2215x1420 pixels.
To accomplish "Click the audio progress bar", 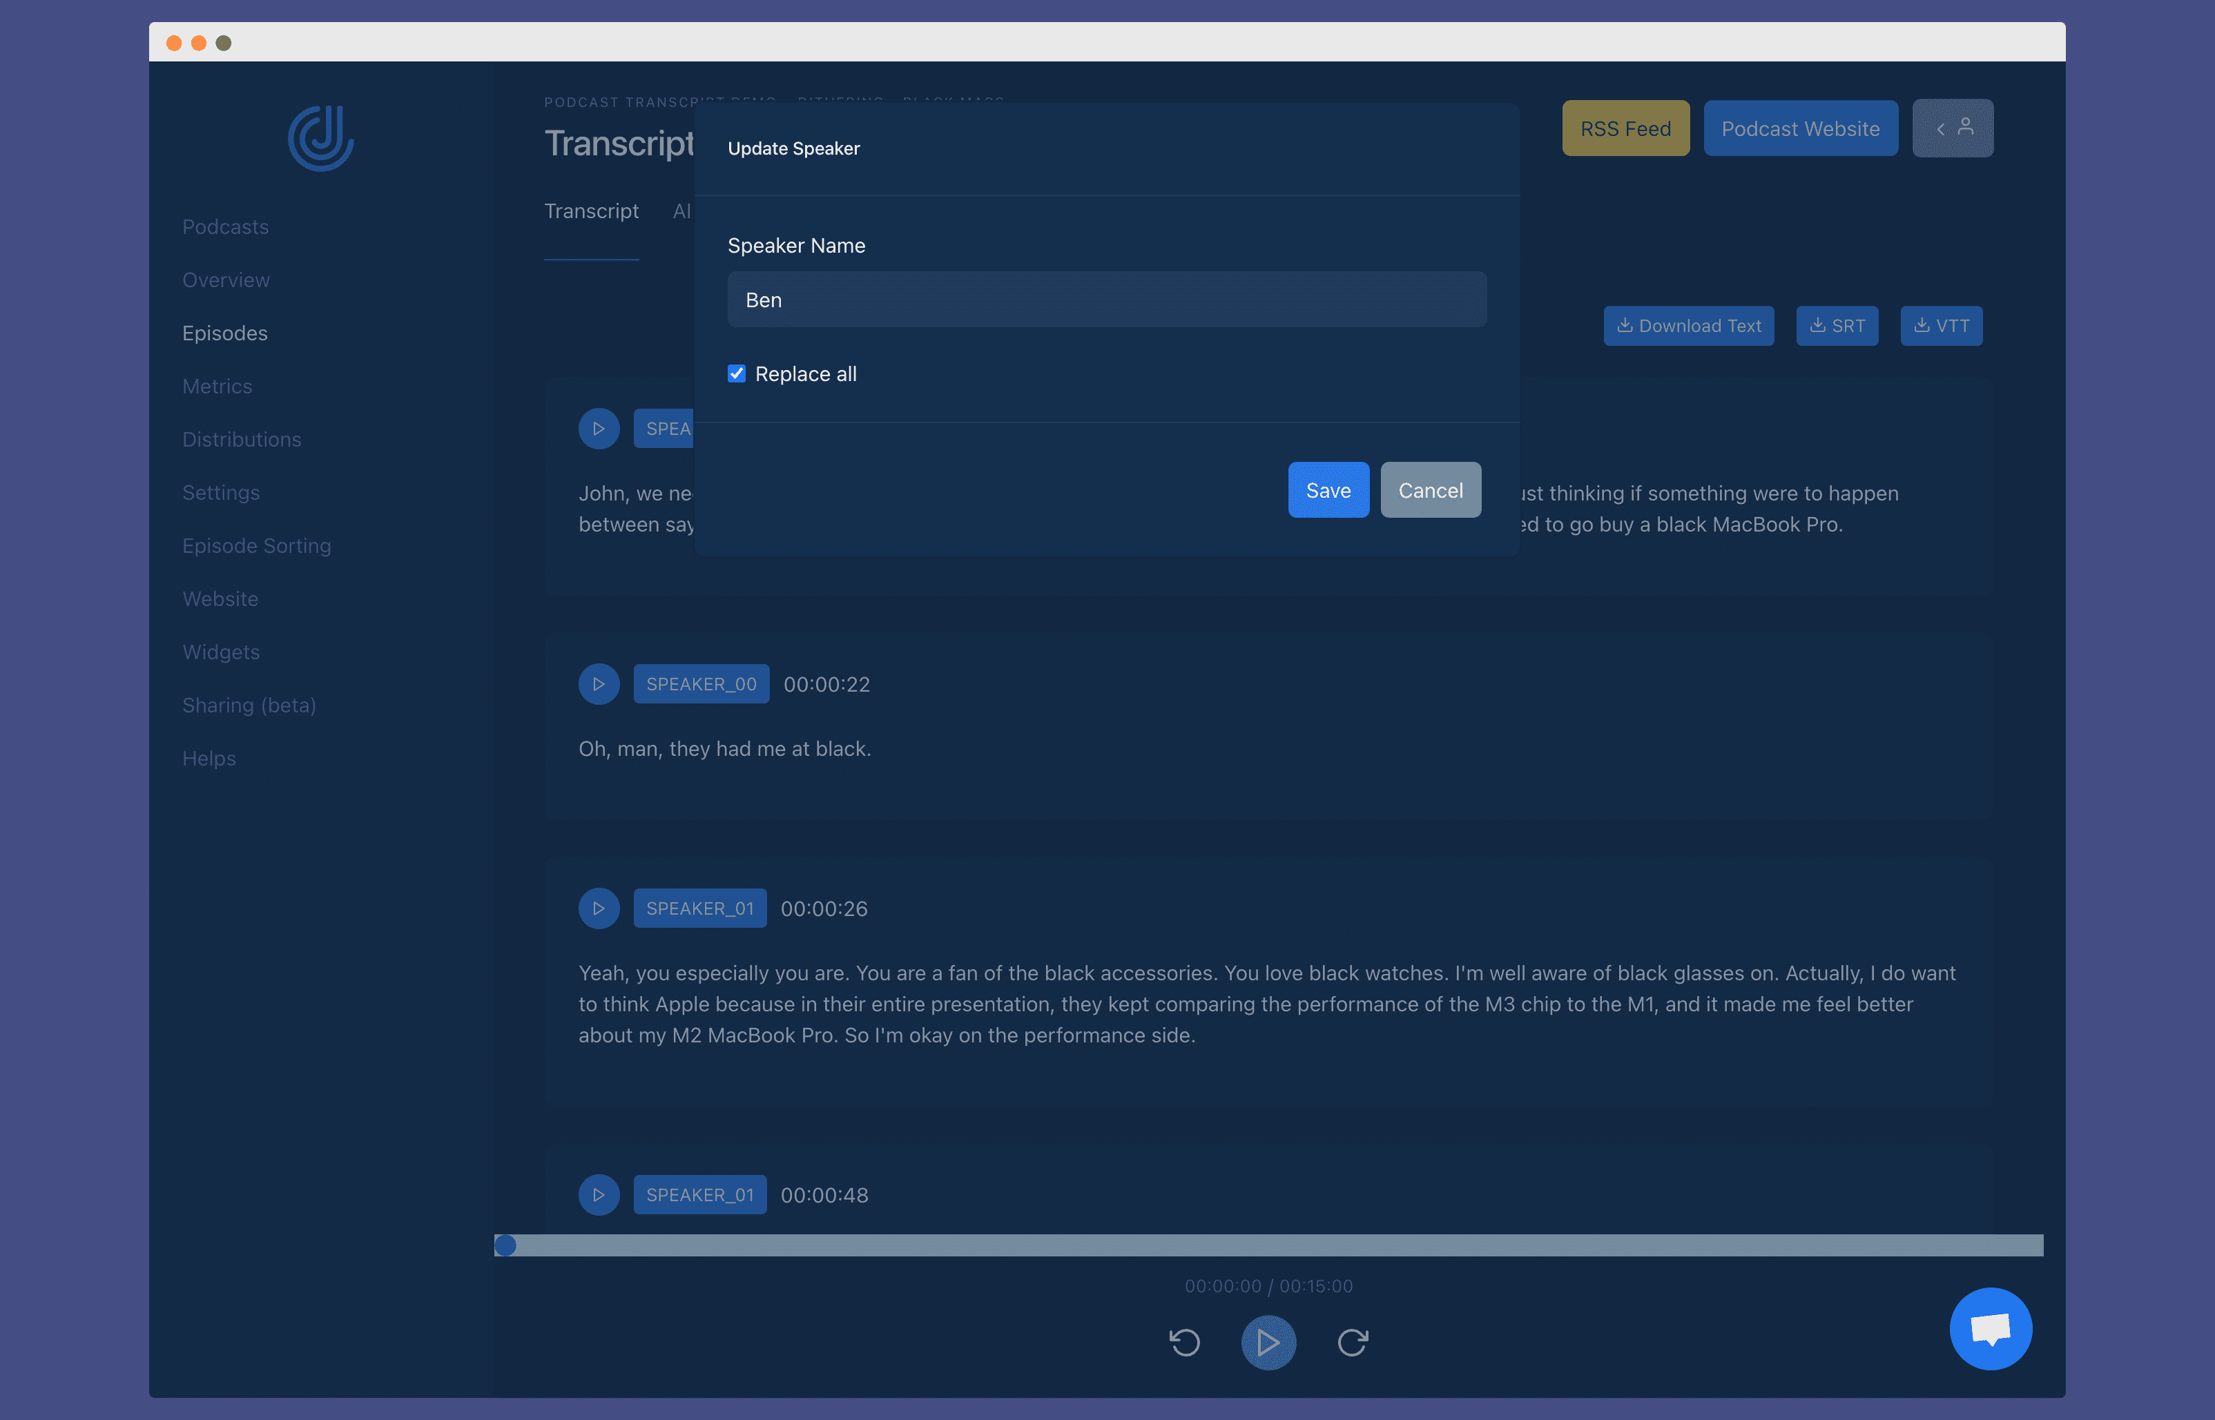I will pyautogui.click(x=1268, y=1246).
